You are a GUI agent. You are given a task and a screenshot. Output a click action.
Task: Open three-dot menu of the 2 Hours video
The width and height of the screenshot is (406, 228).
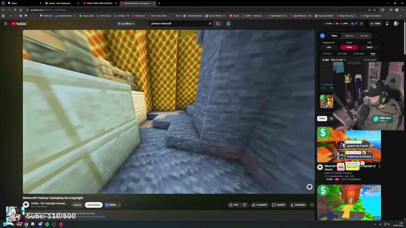click(x=380, y=166)
